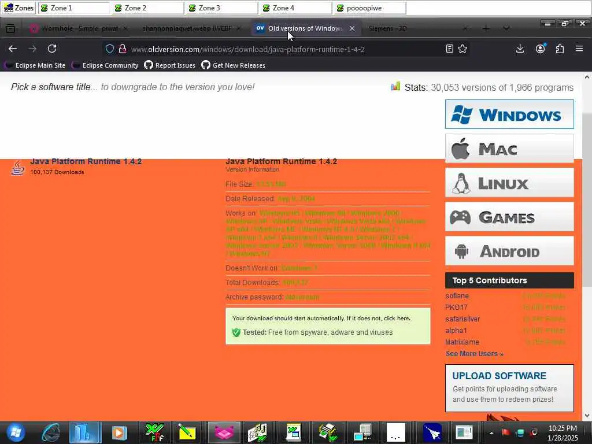The image size is (592, 444).
Task: Open the Upload Software box
Action: click(509, 388)
